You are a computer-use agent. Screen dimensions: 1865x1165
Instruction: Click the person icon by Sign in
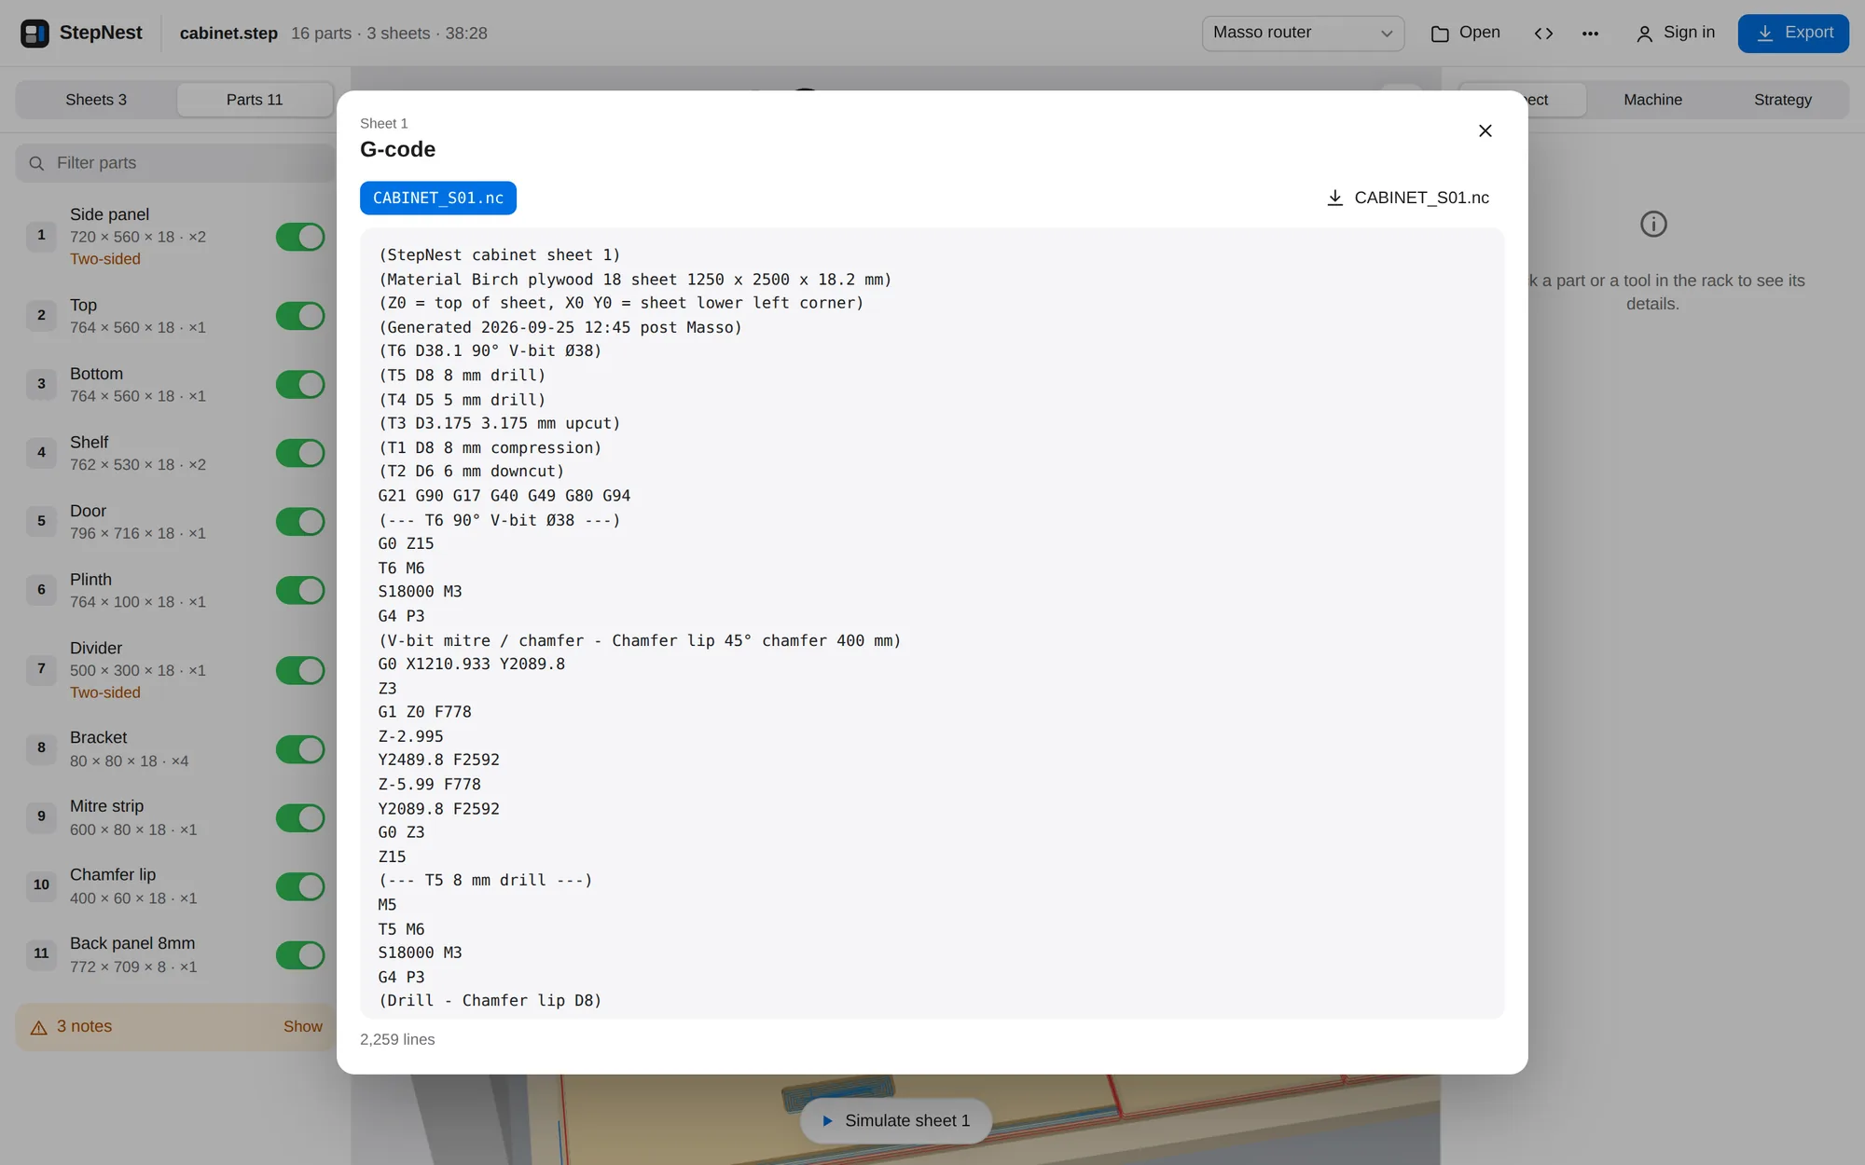pyautogui.click(x=1645, y=34)
